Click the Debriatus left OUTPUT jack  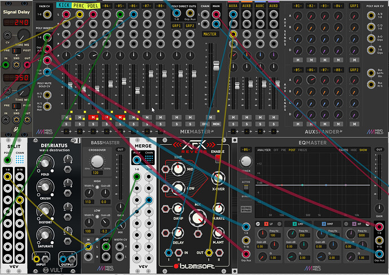(x=63, y=259)
